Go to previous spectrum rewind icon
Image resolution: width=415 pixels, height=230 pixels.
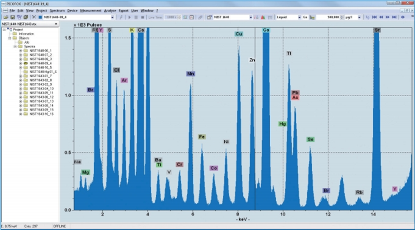point(381,17)
